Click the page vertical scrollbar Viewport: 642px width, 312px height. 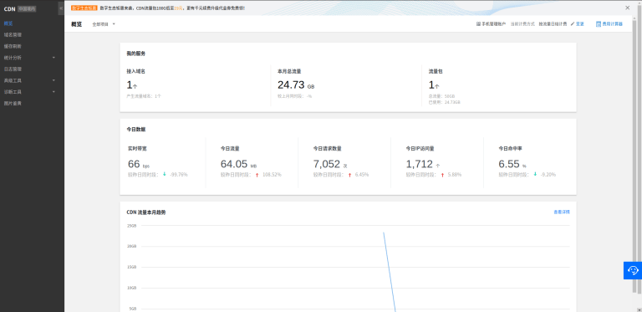pos(634,156)
